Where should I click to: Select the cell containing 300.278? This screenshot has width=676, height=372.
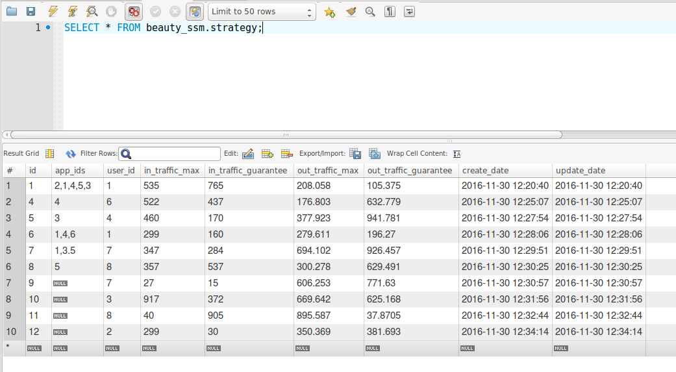click(x=329, y=267)
